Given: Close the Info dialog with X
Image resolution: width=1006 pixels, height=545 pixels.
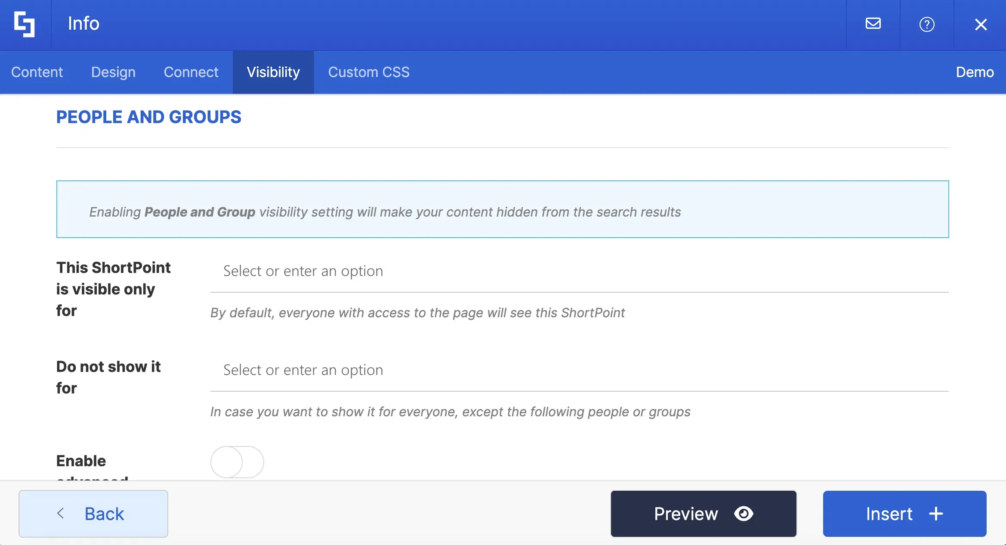Looking at the screenshot, I should click(981, 25).
